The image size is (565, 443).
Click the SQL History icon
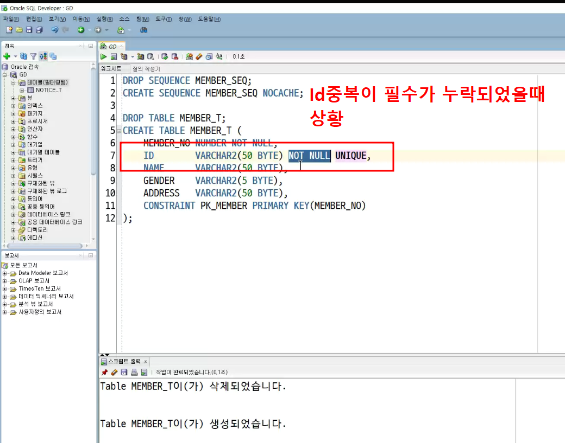pos(209,56)
